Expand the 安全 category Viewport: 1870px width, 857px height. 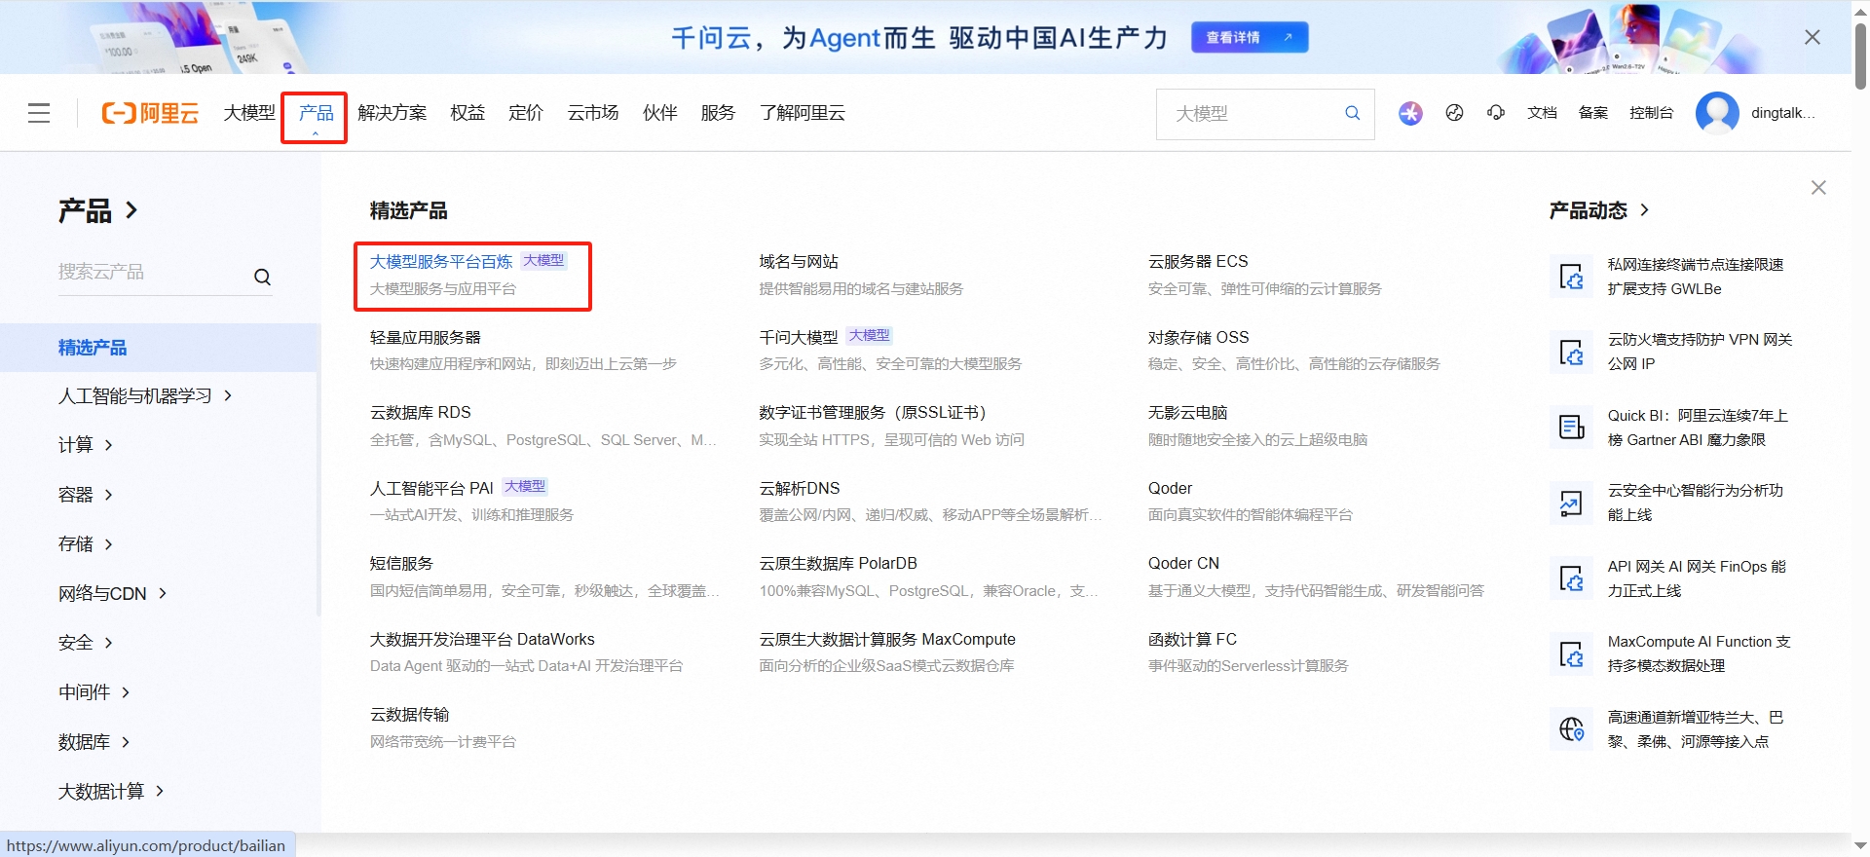coord(86,643)
